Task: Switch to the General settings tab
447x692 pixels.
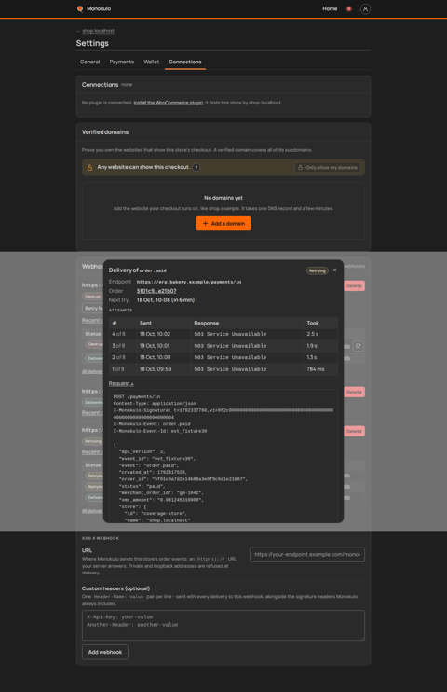Action: click(90, 62)
